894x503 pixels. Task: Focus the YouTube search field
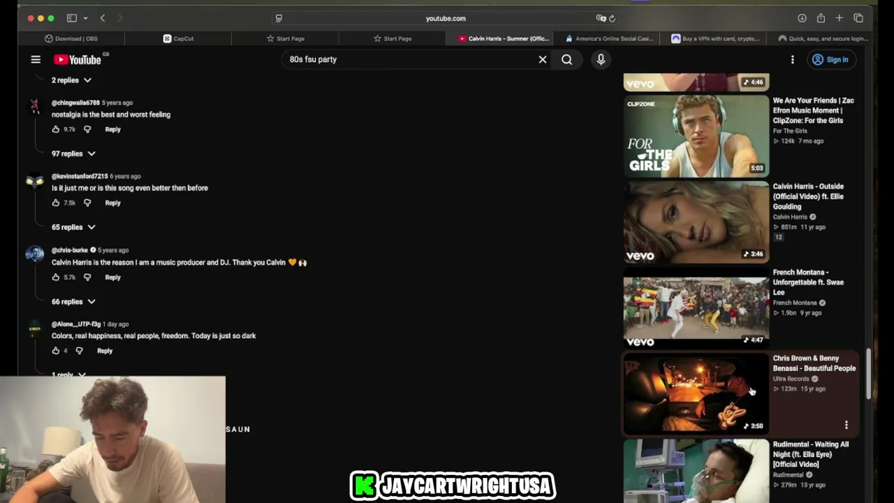pyautogui.click(x=409, y=59)
